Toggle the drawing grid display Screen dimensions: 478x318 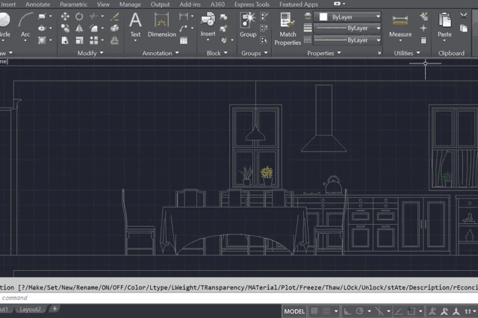[314, 311]
